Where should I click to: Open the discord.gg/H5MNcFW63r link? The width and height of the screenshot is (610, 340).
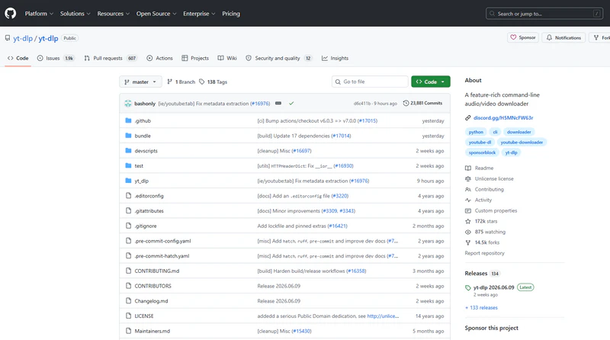(503, 117)
